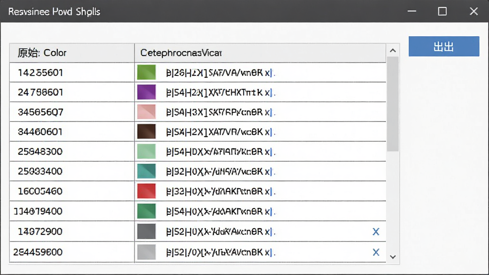Remove row 284459600 with its X icon
Screen dimensions: 489x275
tap(376, 252)
